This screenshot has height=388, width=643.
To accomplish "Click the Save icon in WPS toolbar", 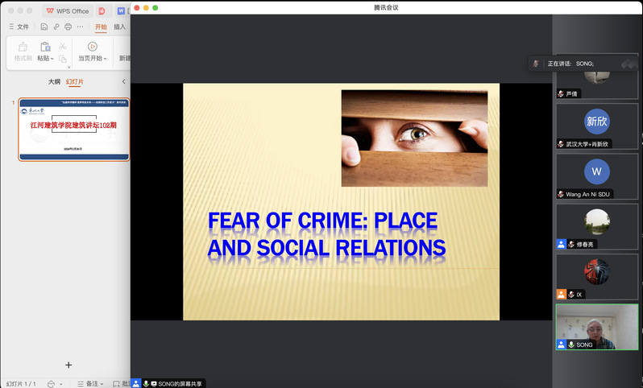I will click(44, 27).
